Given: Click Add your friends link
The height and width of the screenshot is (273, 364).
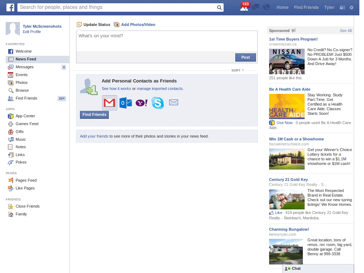Looking at the screenshot, I should [x=94, y=136].
